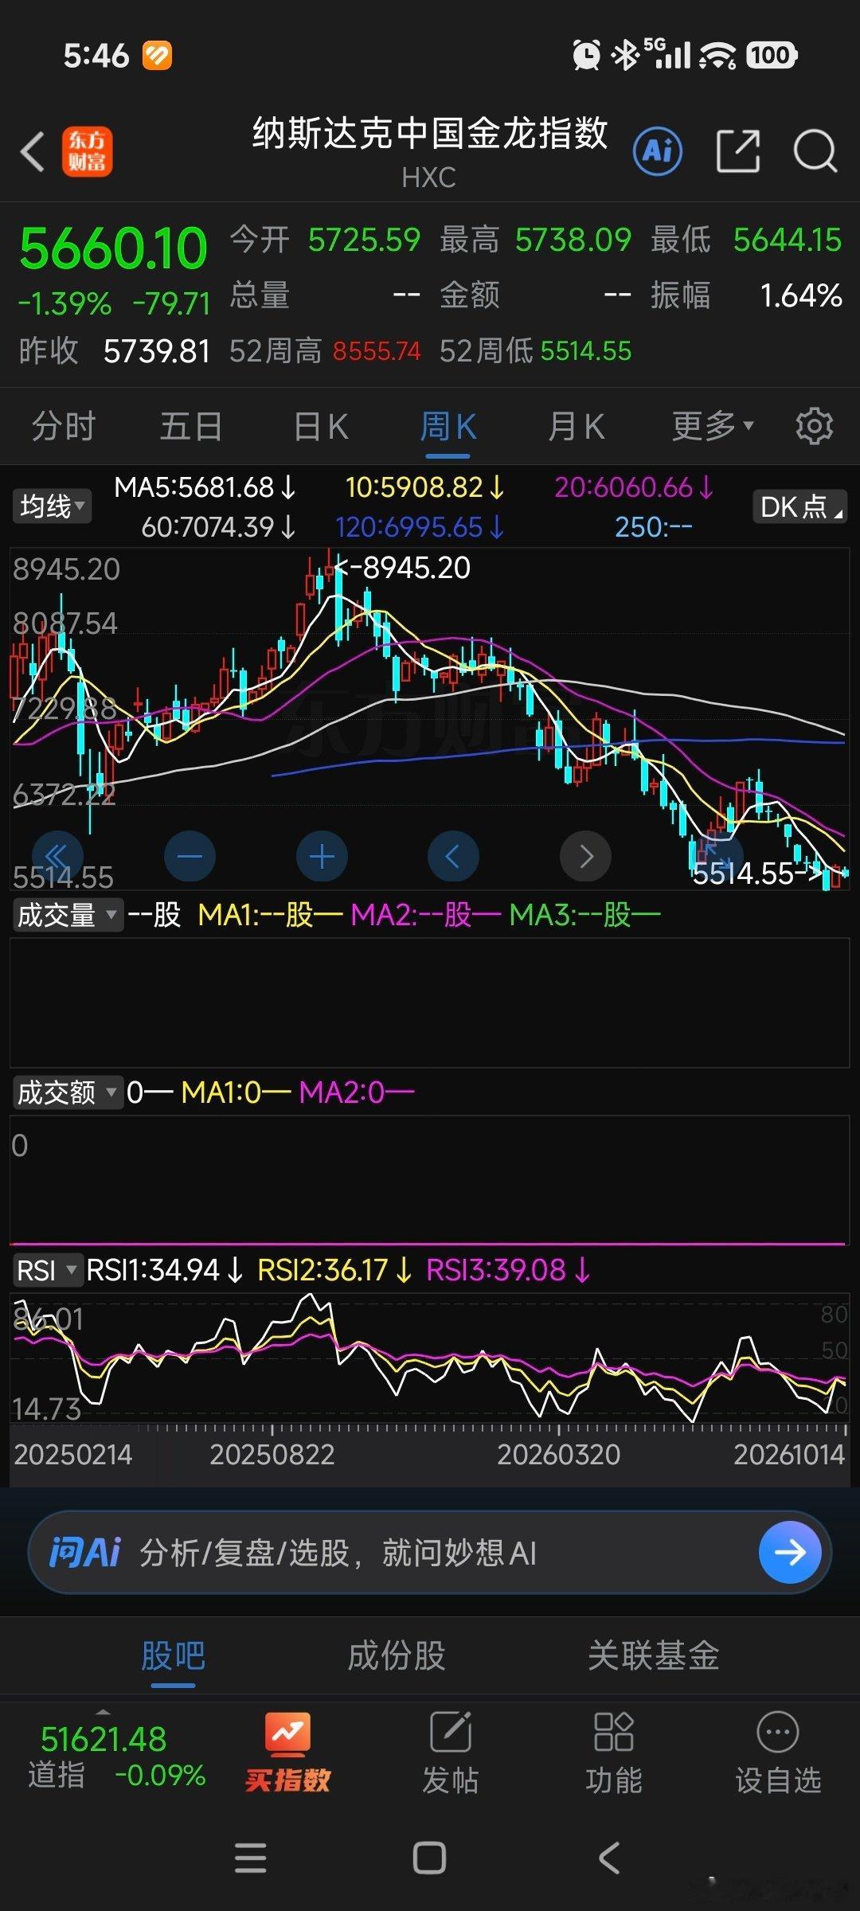The image size is (860, 1911).
Task: Switch to 五日 chart tab
Action: tap(191, 426)
